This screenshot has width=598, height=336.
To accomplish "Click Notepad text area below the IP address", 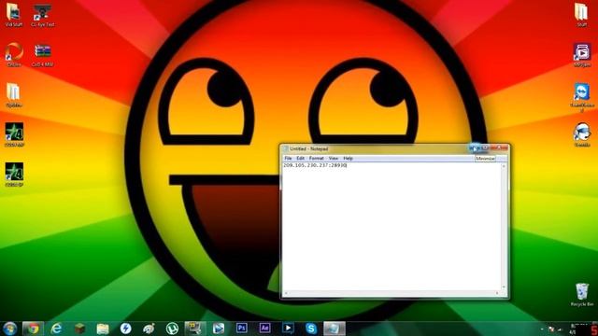I will (392, 229).
